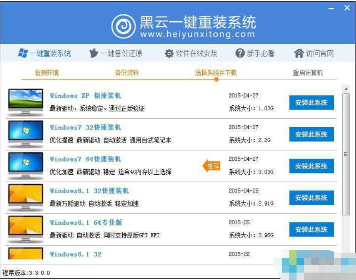Viewport: 356px width, 280px height.
Task: Click the 黑云 spiral logo icon
Action: pyautogui.click(x=123, y=26)
